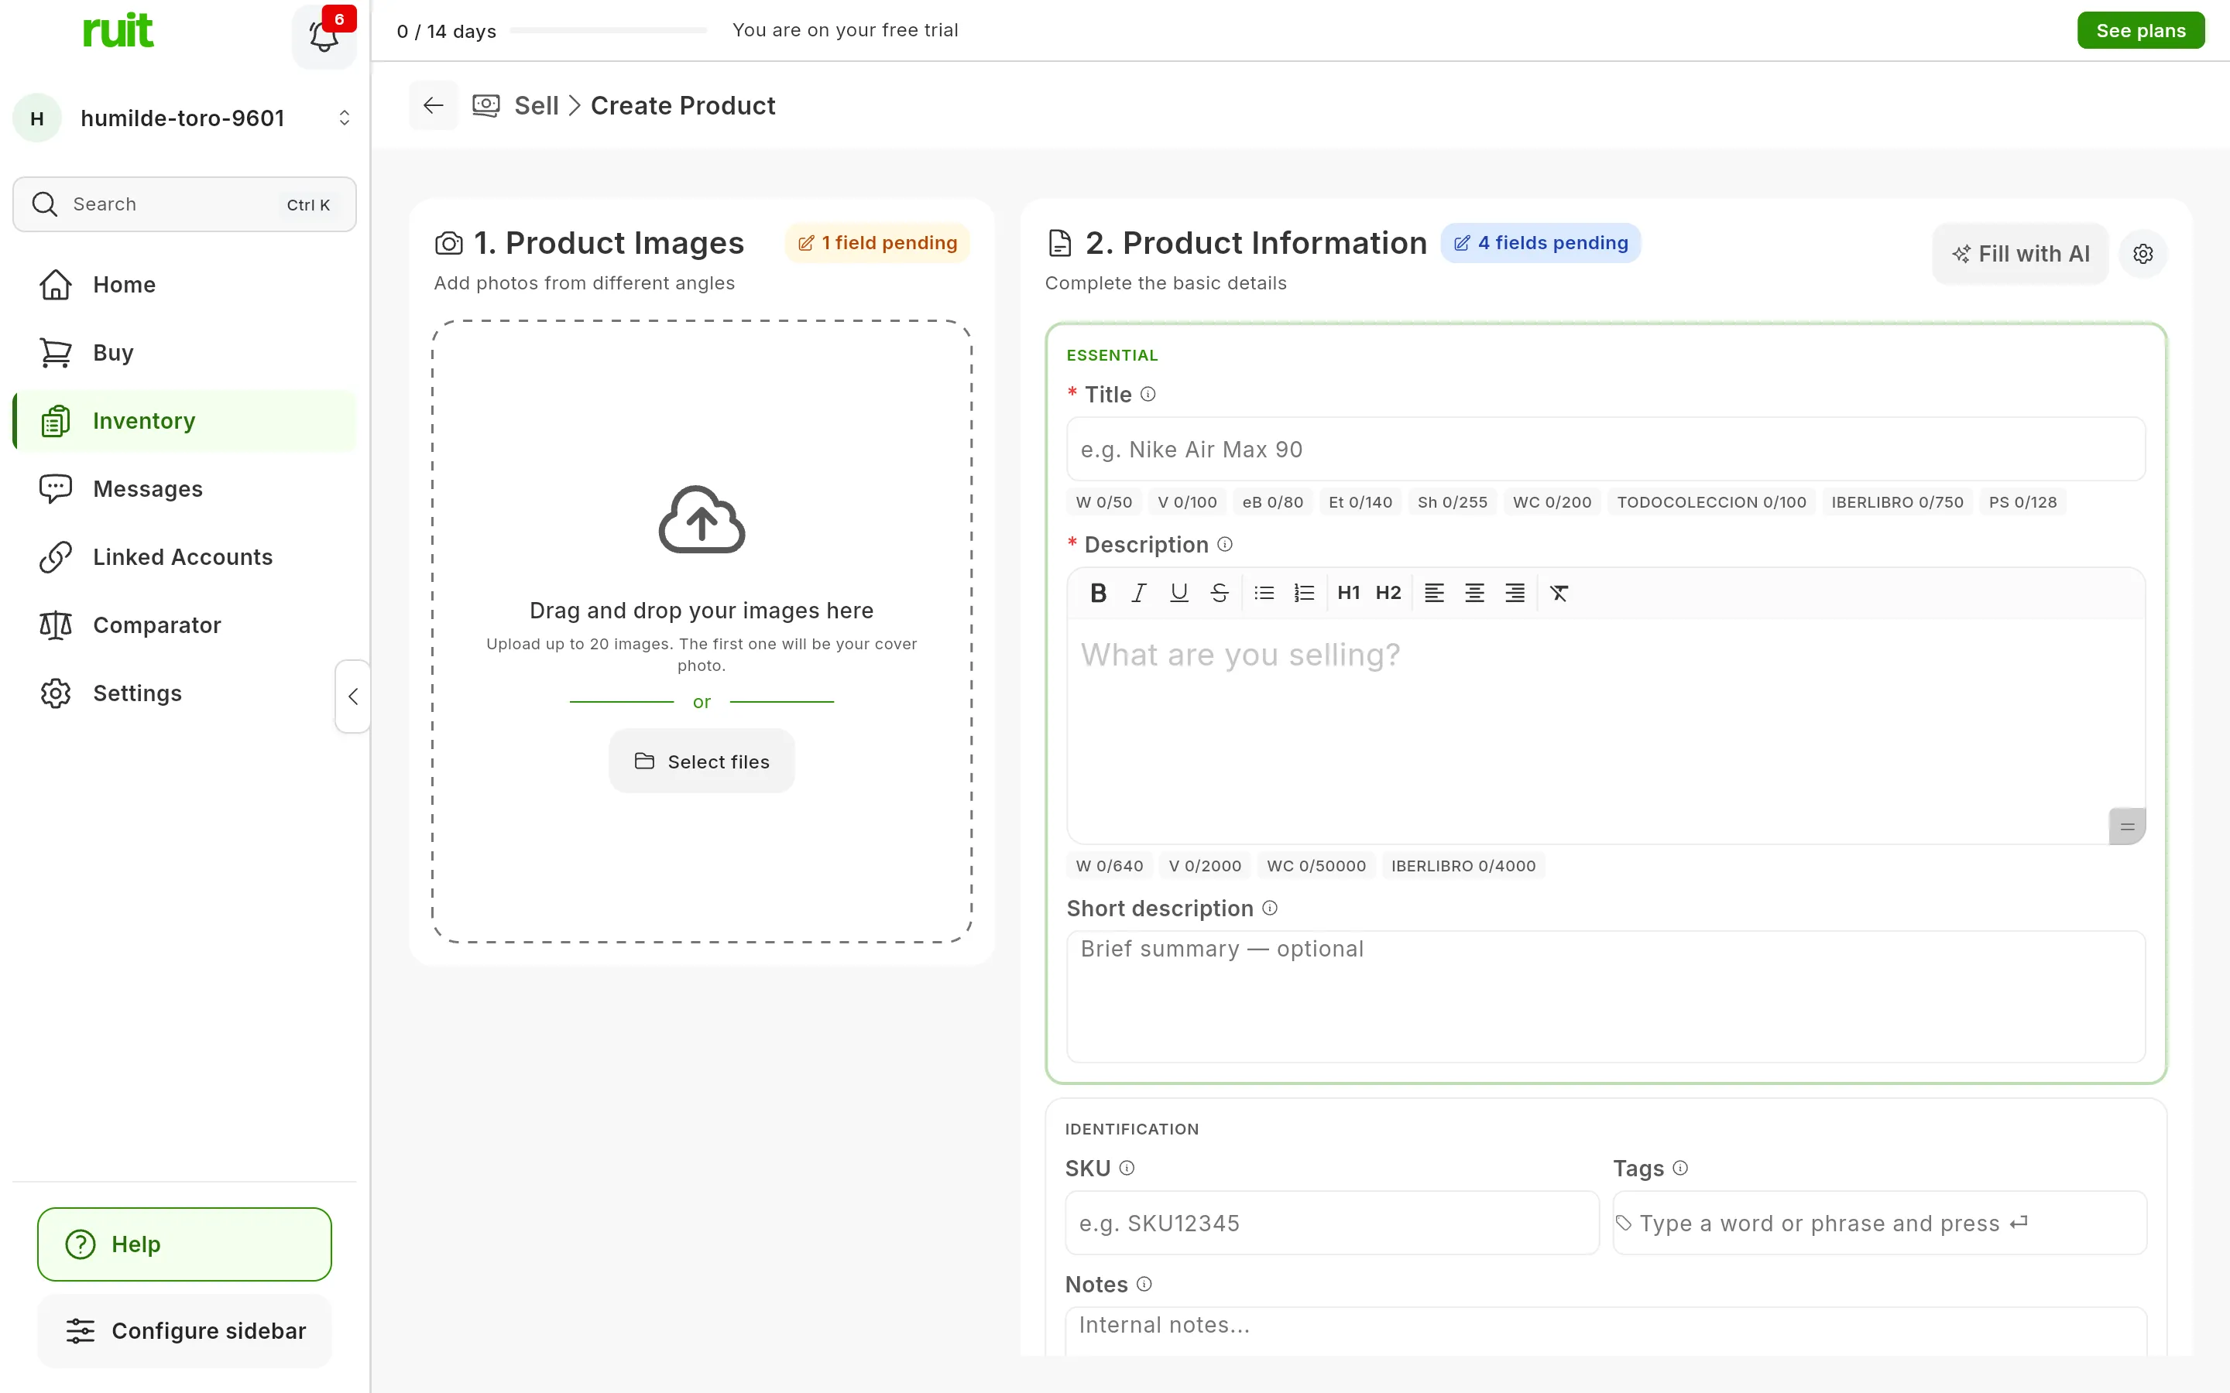Click the Title input field

1606,450
